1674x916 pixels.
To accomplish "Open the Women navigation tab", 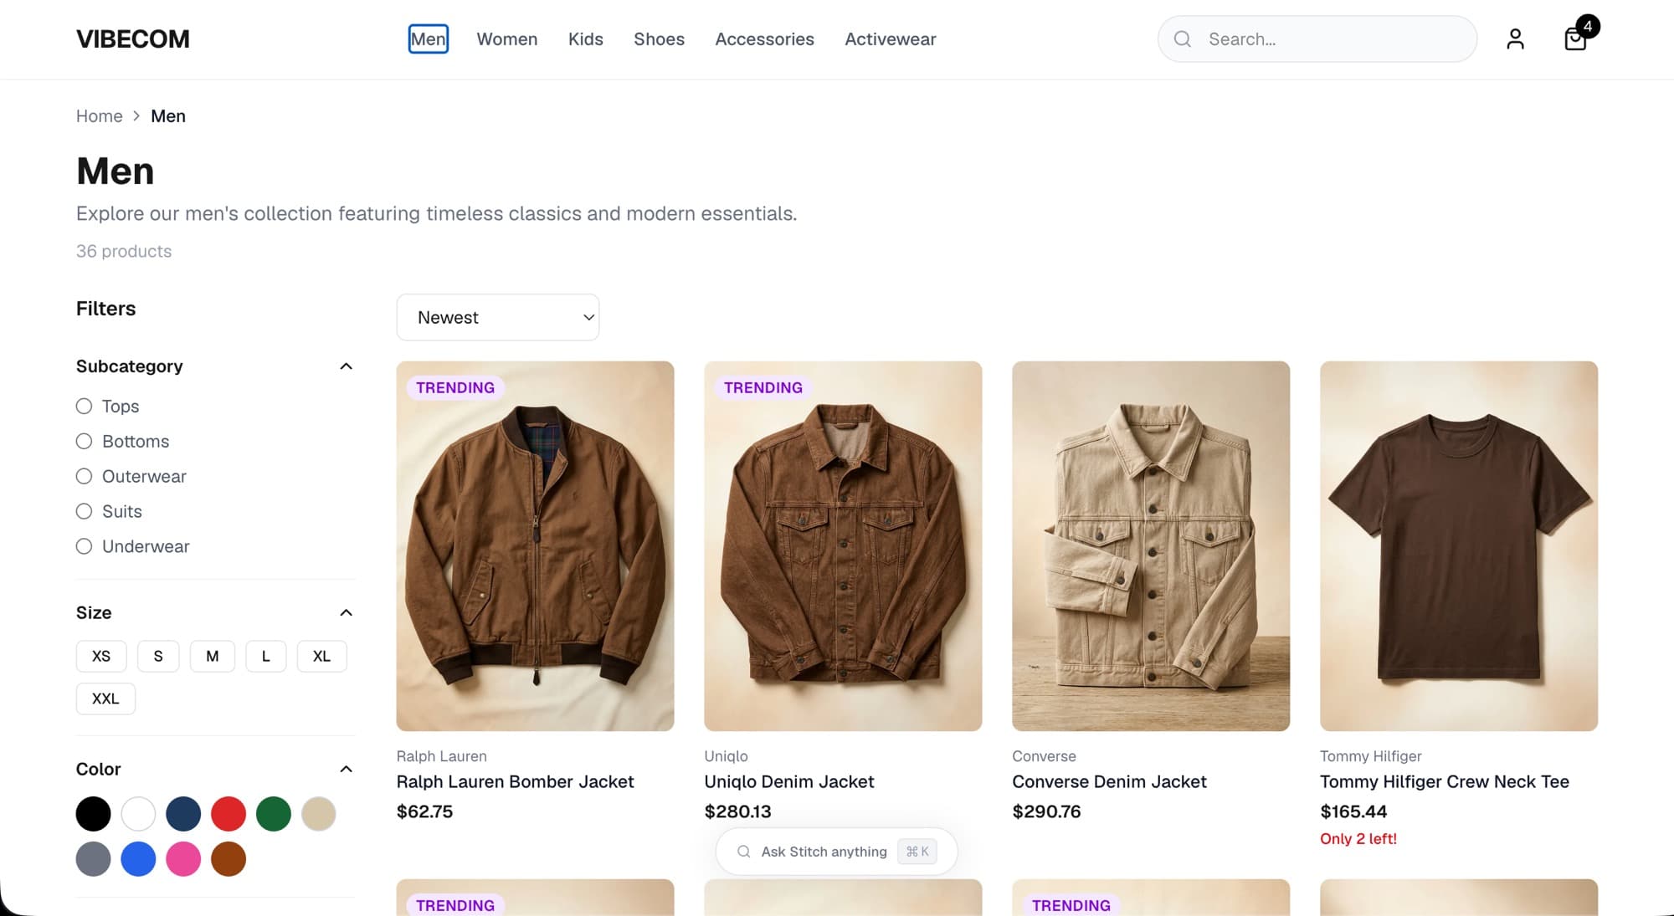I will [x=507, y=39].
